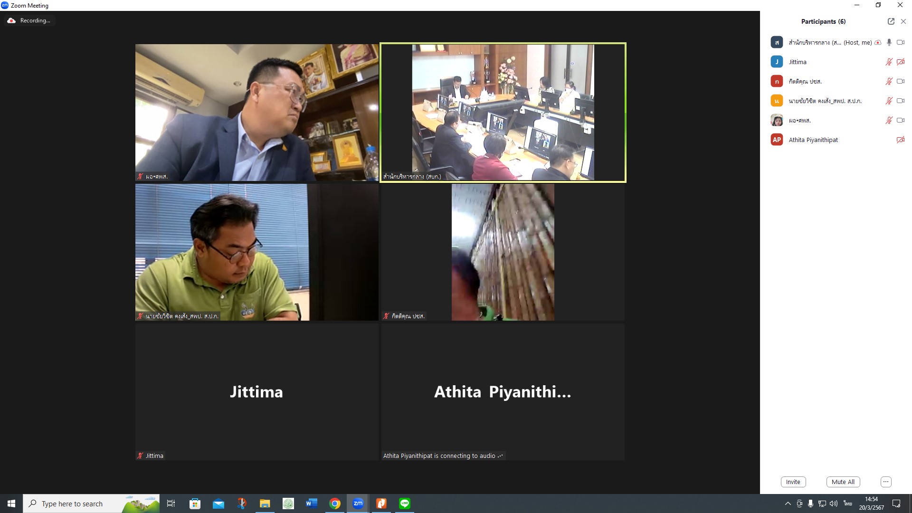The image size is (912, 513).
Task: Select the AP avatar of Athita
Action: 777,140
